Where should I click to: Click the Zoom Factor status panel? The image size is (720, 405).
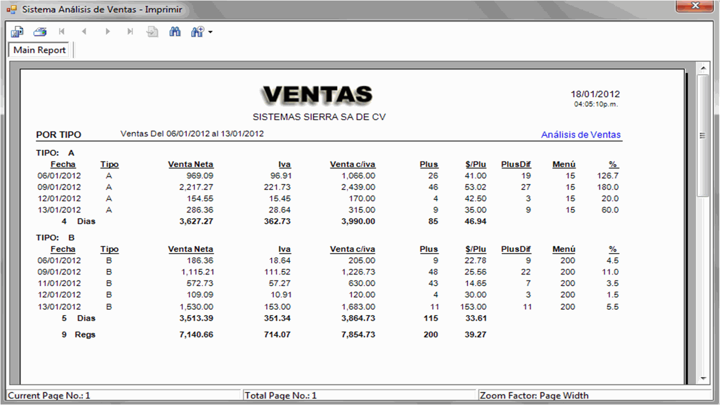(x=595, y=396)
